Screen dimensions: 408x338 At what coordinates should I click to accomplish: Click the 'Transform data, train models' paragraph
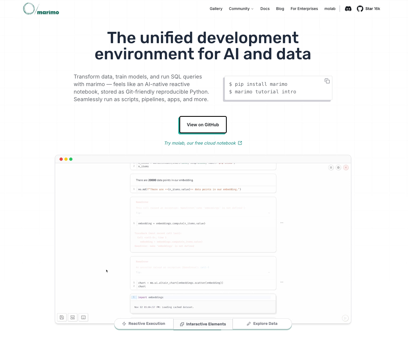141,88
